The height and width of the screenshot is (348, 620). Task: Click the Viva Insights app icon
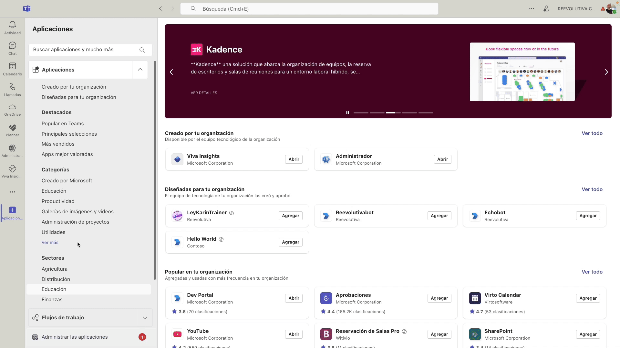177,159
